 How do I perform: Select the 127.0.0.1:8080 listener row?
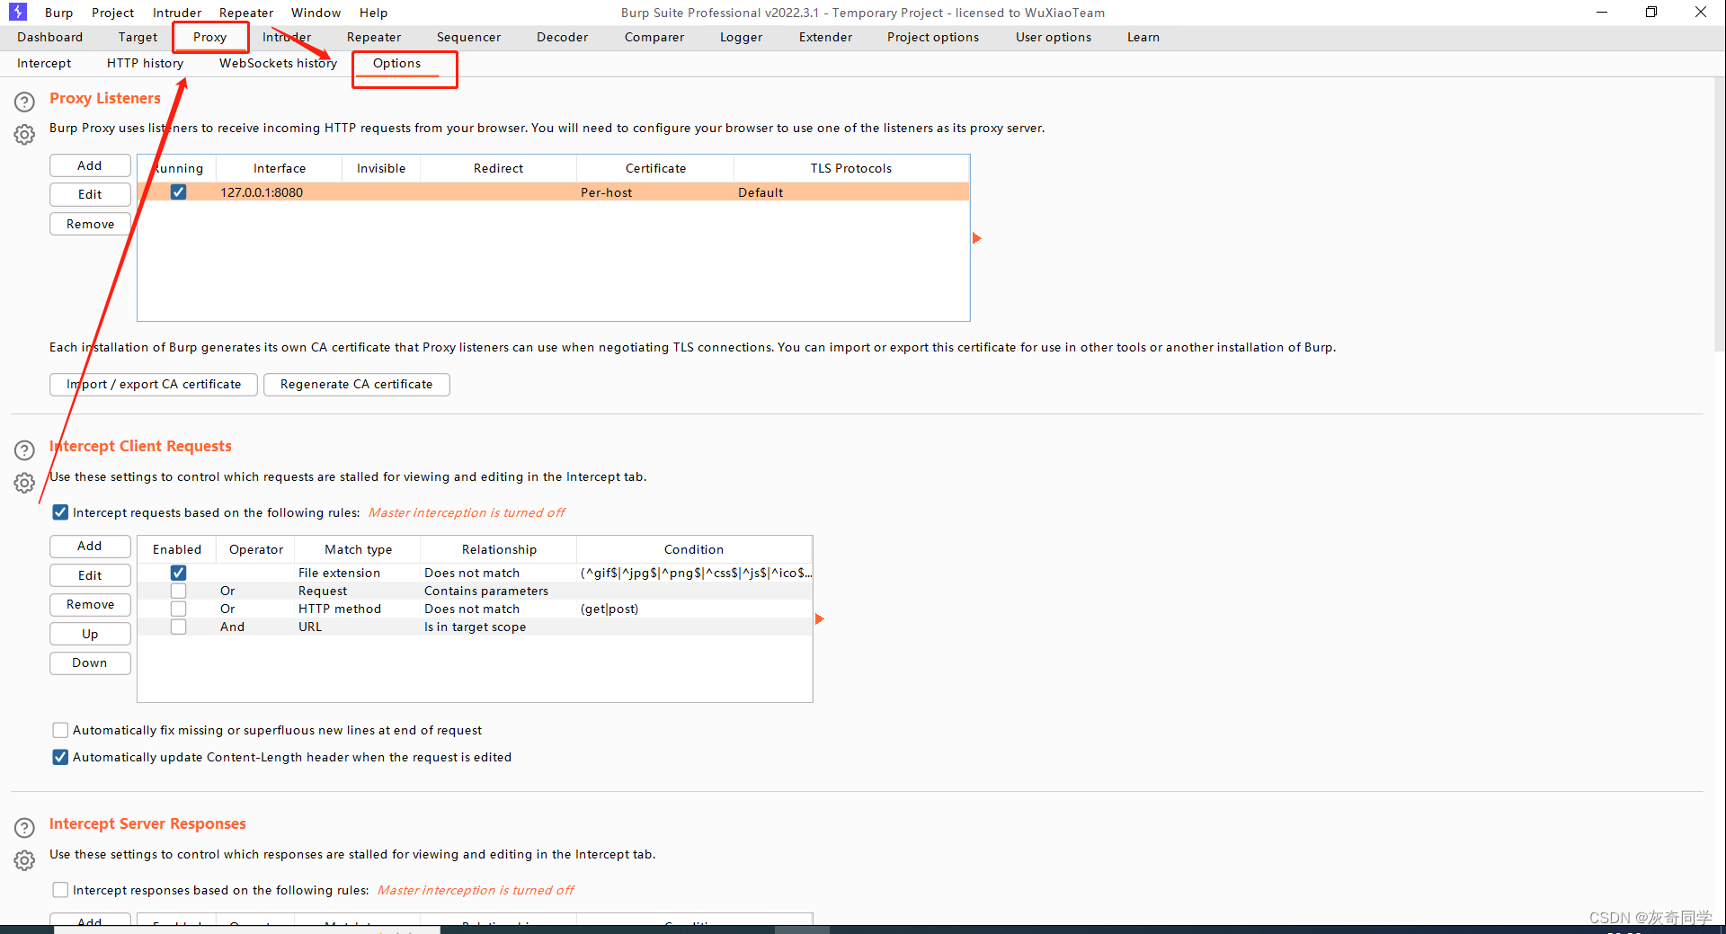(x=553, y=192)
